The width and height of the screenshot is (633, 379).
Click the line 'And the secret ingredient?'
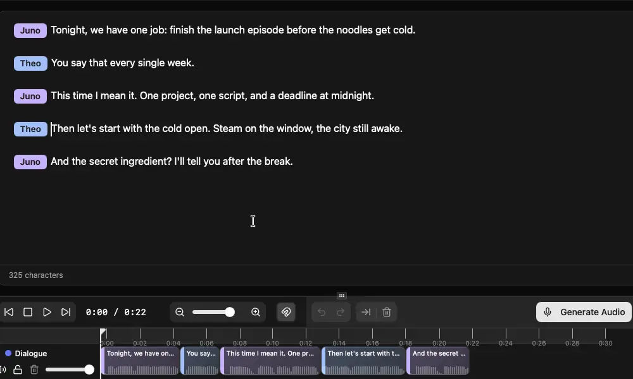pos(172,162)
